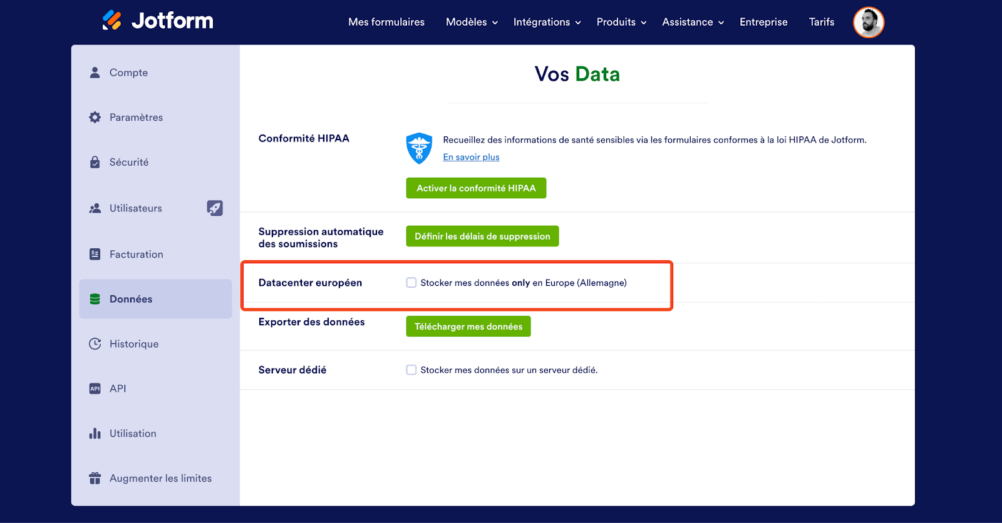Go to the Paramètres sidebar section
Screen dimensions: 1002x523
pyautogui.click(x=155, y=118)
